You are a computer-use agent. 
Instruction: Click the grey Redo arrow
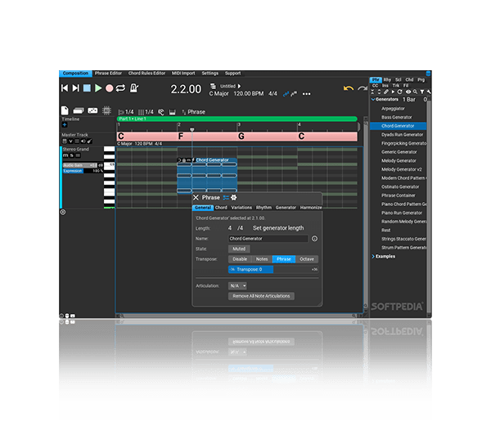[363, 88]
